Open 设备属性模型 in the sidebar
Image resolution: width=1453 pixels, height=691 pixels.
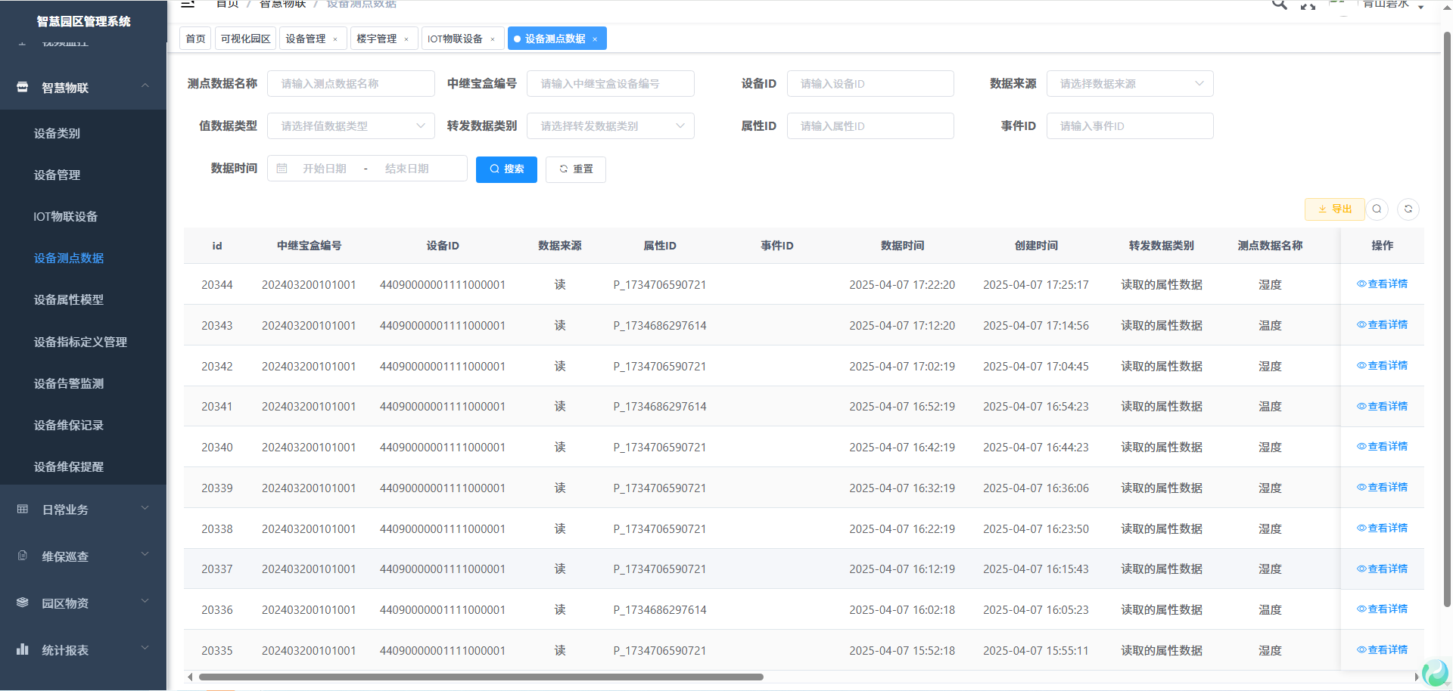tap(69, 300)
